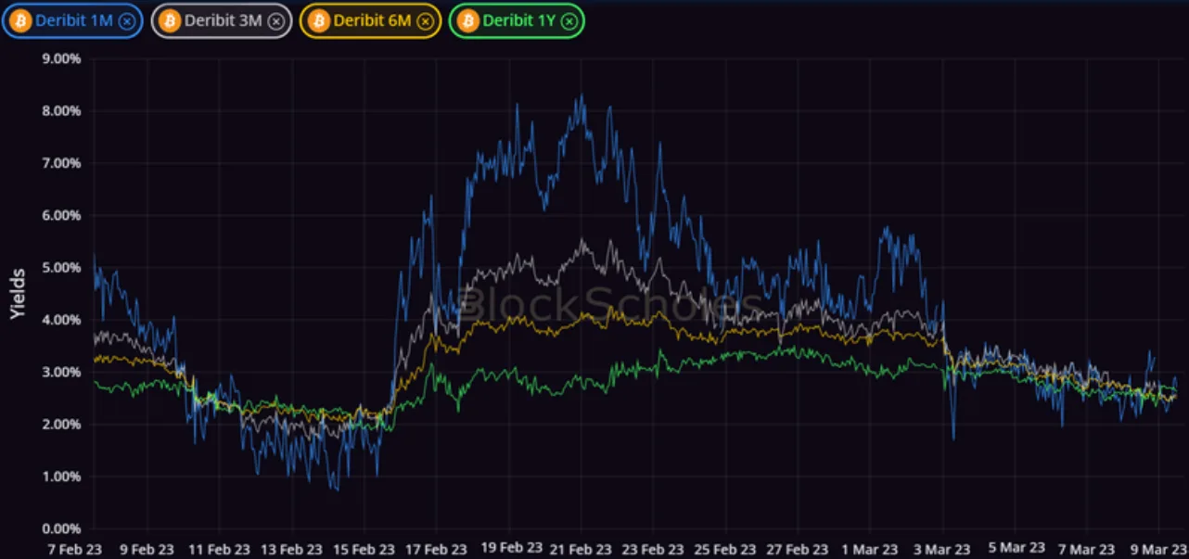Screen dimensions: 1189x559
Task: Click the 11 Feb 23 date label
Action: click(219, 549)
